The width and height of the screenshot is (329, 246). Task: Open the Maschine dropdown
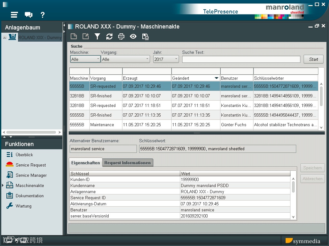(85, 59)
